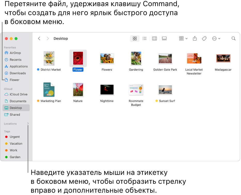Click the Tags toolbar icon
Screen dimensions: 241x195
(x=204, y=38)
